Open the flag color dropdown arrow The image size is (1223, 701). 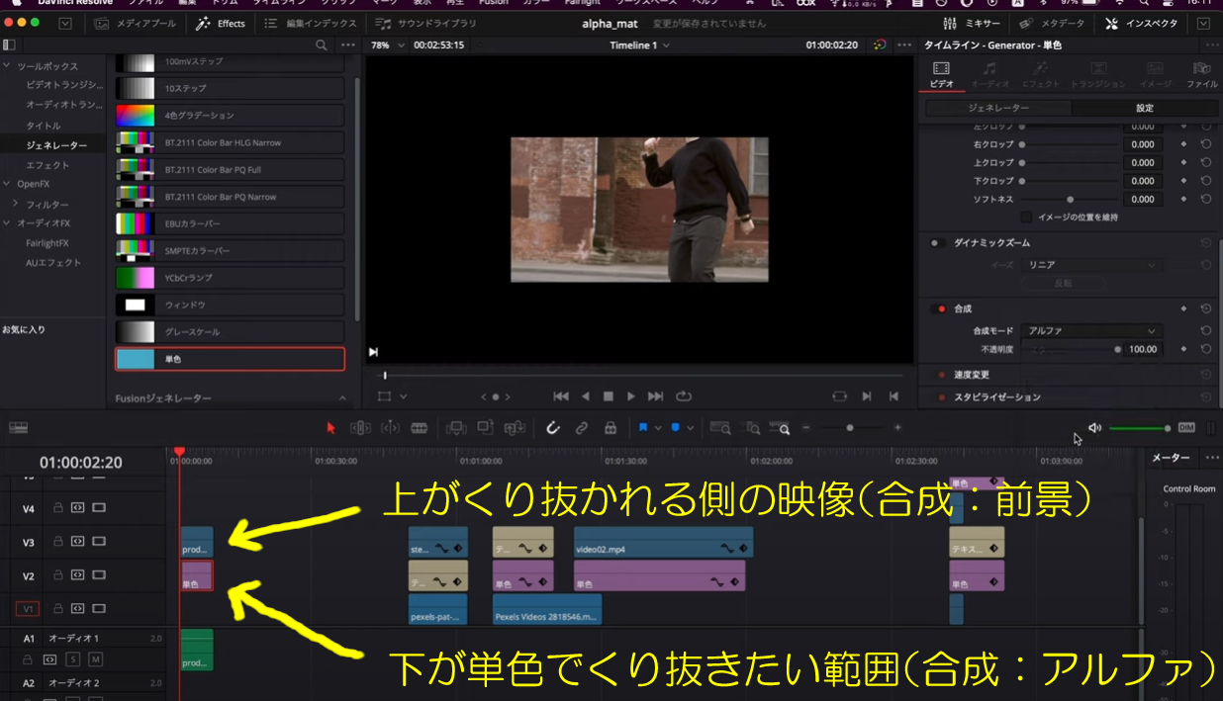tap(657, 428)
